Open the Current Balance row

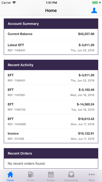point(51,34)
